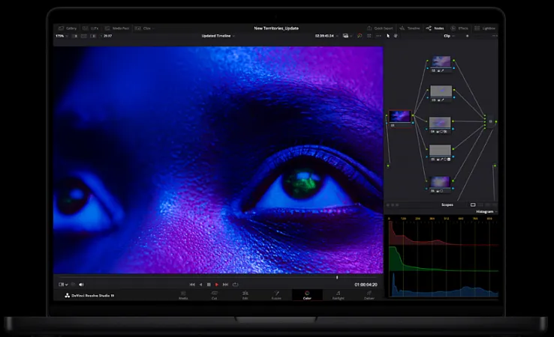Show the Media Pool panel

pyautogui.click(x=119, y=28)
